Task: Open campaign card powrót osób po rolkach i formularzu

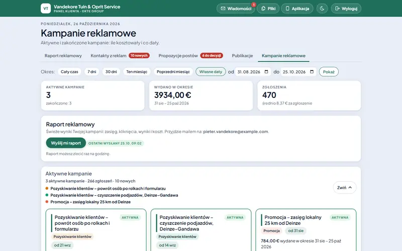Action: click(x=96, y=230)
